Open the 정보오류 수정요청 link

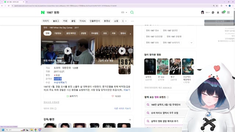[x=51, y=102]
